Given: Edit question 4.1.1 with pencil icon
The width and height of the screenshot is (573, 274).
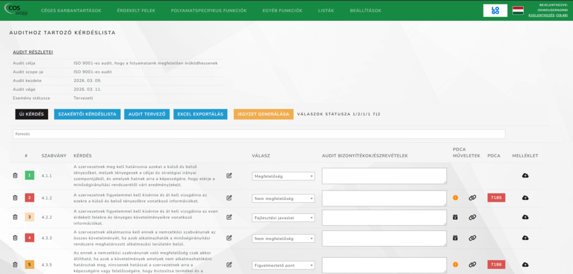Looking at the screenshot, I should (229, 175).
